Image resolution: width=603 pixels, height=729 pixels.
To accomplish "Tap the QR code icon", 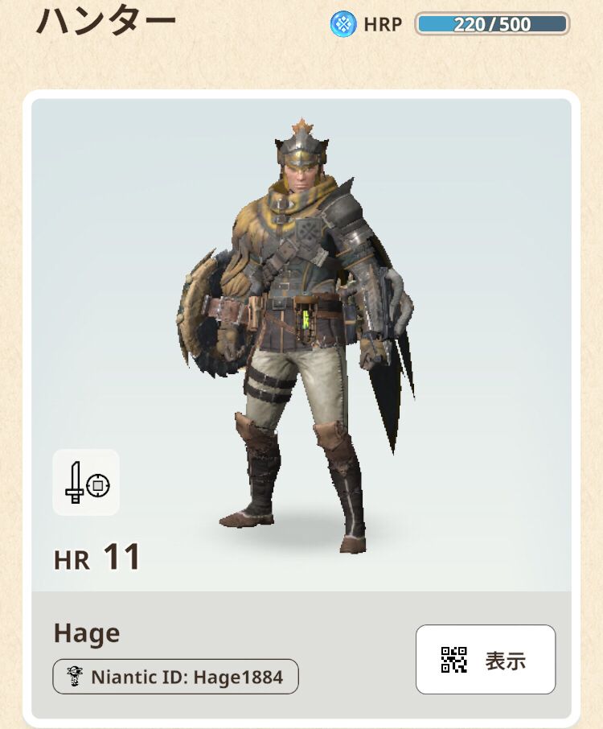I will tap(453, 660).
